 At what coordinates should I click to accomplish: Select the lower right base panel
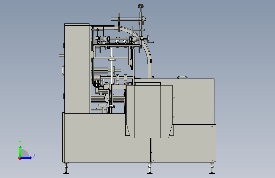coord(183,143)
